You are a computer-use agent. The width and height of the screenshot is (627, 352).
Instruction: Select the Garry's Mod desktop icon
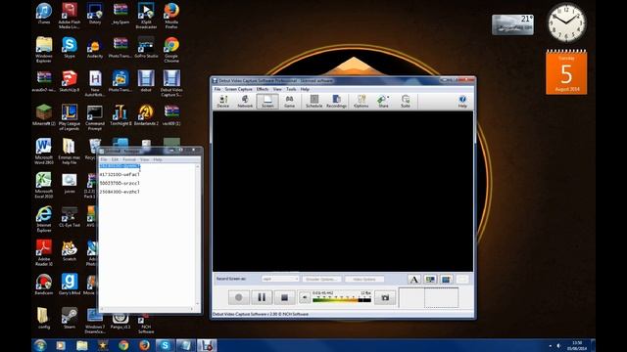pos(70,285)
